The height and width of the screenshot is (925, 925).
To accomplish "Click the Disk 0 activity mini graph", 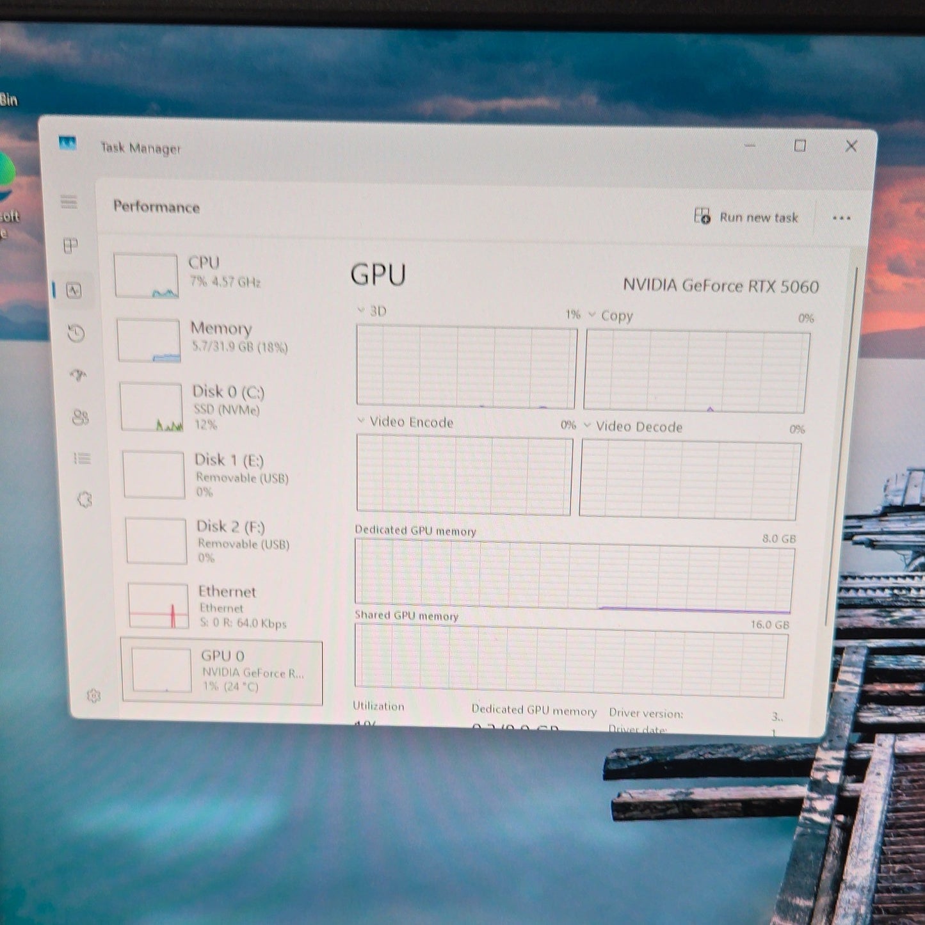I will click(x=151, y=407).
